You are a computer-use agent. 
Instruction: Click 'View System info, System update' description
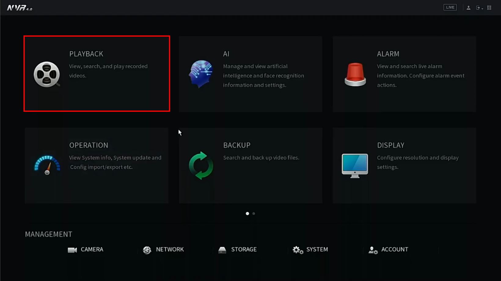pos(115,162)
